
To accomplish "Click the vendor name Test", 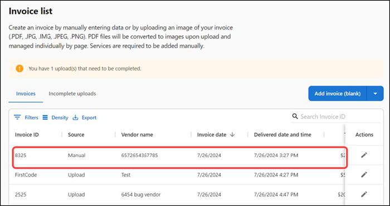I will click(x=126, y=175).
